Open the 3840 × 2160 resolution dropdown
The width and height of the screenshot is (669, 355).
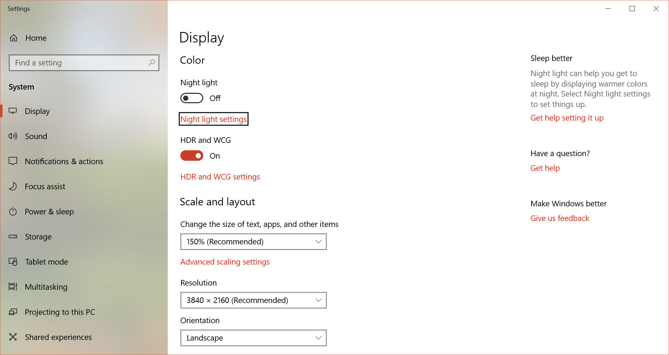254,300
